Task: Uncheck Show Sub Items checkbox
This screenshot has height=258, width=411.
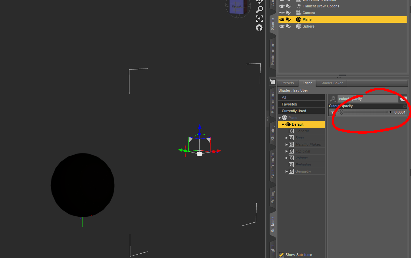Action: click(282, 255)
